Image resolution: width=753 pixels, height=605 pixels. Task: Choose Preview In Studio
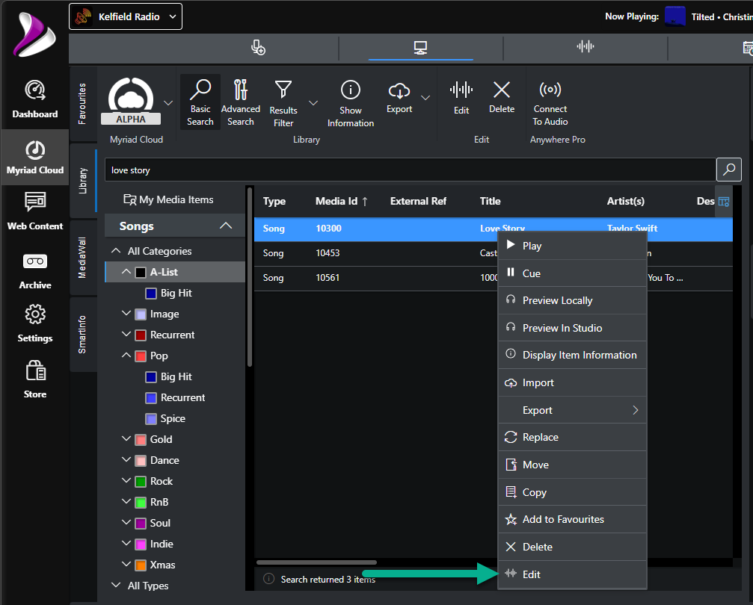[572, 328]
